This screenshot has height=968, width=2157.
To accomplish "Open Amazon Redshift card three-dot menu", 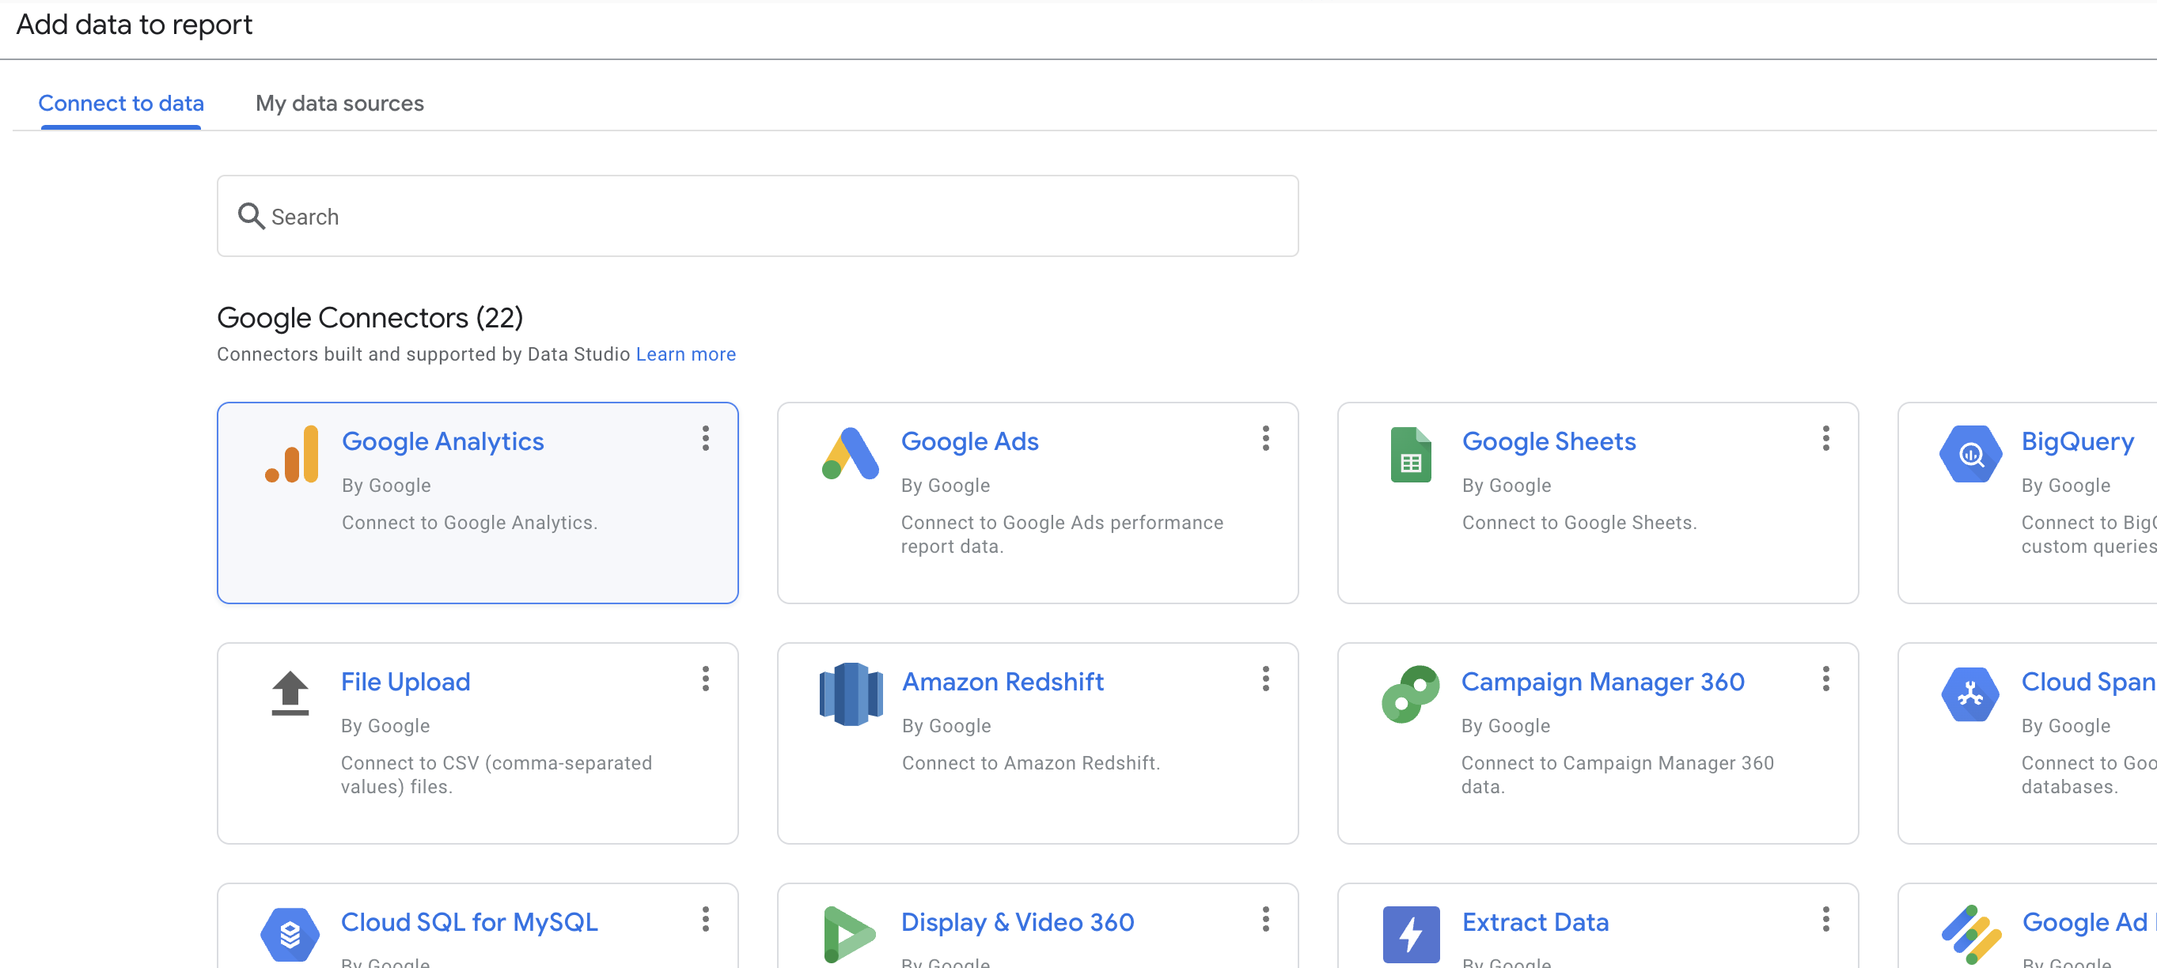I will click(x=1265, y=679).
